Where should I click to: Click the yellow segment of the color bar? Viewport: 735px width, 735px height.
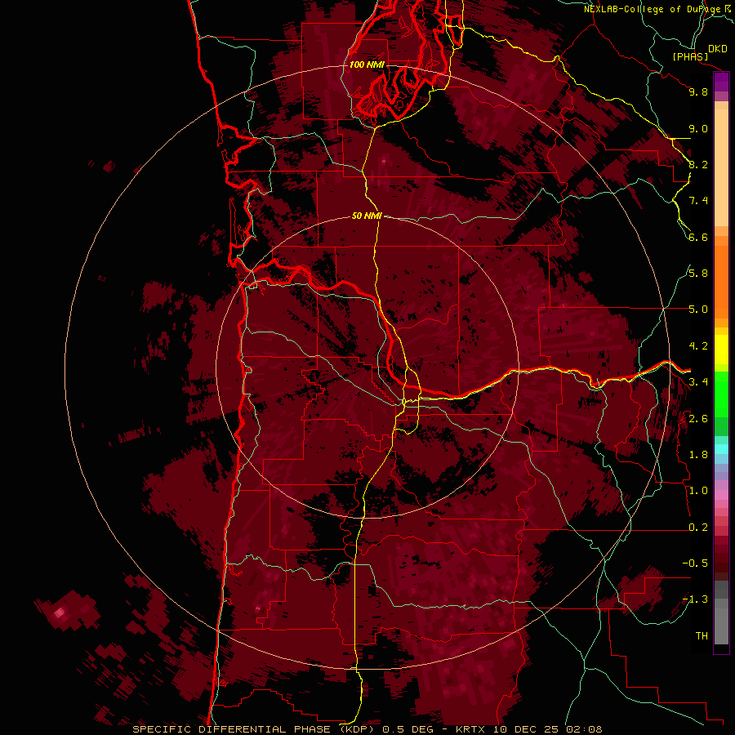(721, 350)
